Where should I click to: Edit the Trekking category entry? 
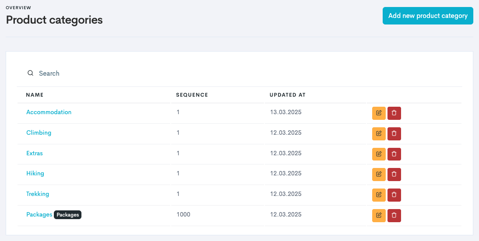click(379, 195)
